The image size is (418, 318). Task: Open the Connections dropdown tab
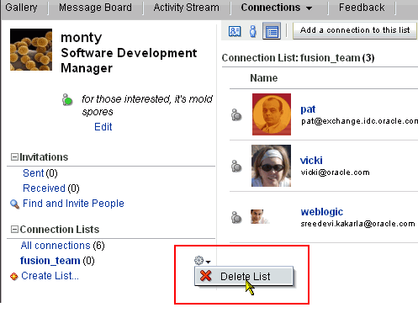[x=276, y=8]
